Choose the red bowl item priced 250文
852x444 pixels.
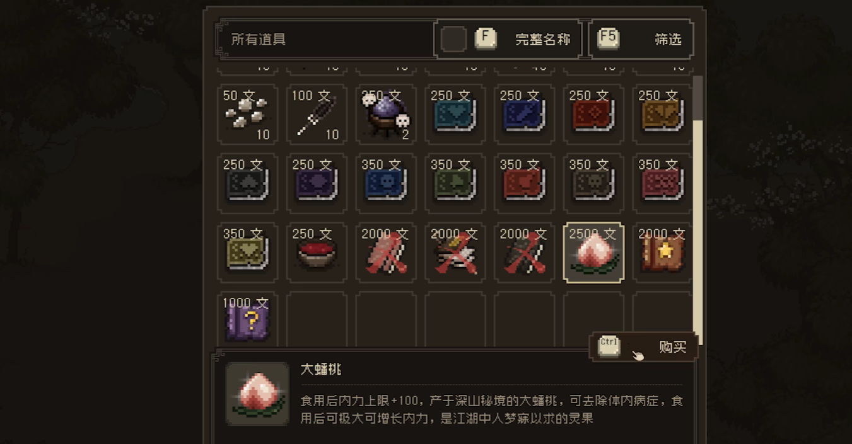(x=317, y=253)
